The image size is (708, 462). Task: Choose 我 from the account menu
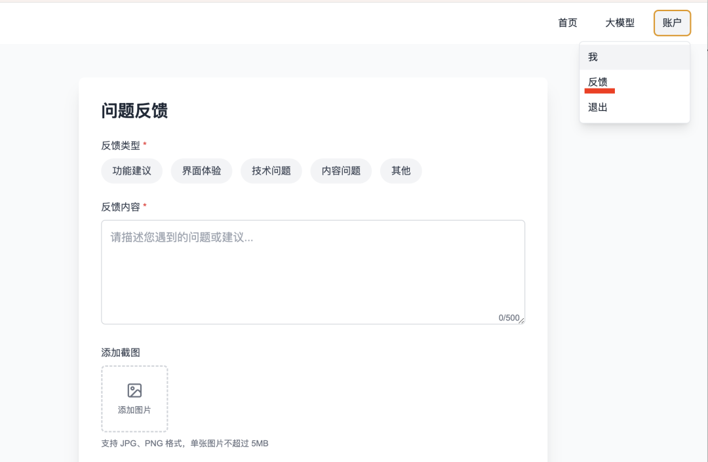coord(592,56)
